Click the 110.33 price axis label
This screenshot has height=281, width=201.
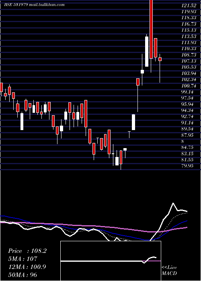coord(189,49)
